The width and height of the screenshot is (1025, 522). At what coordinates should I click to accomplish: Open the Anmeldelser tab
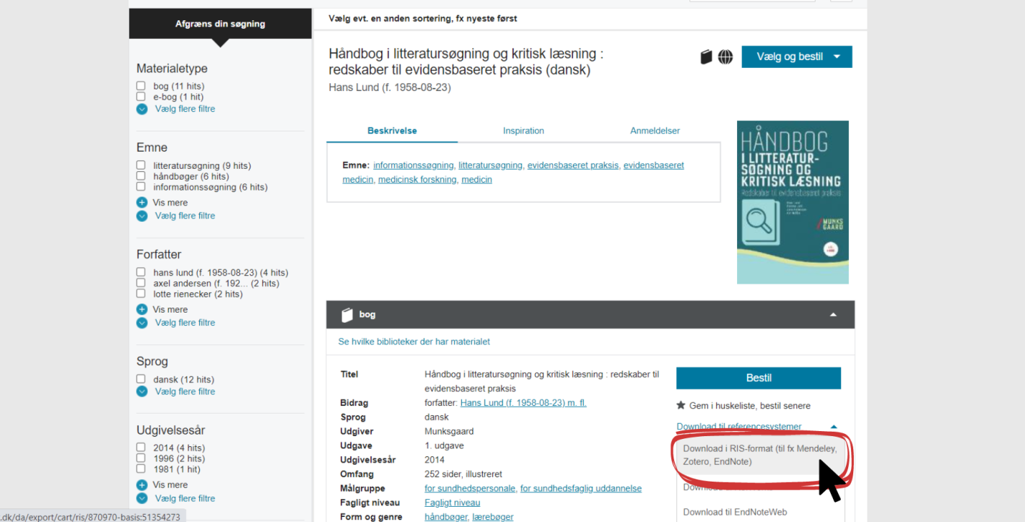click(655, 131)
